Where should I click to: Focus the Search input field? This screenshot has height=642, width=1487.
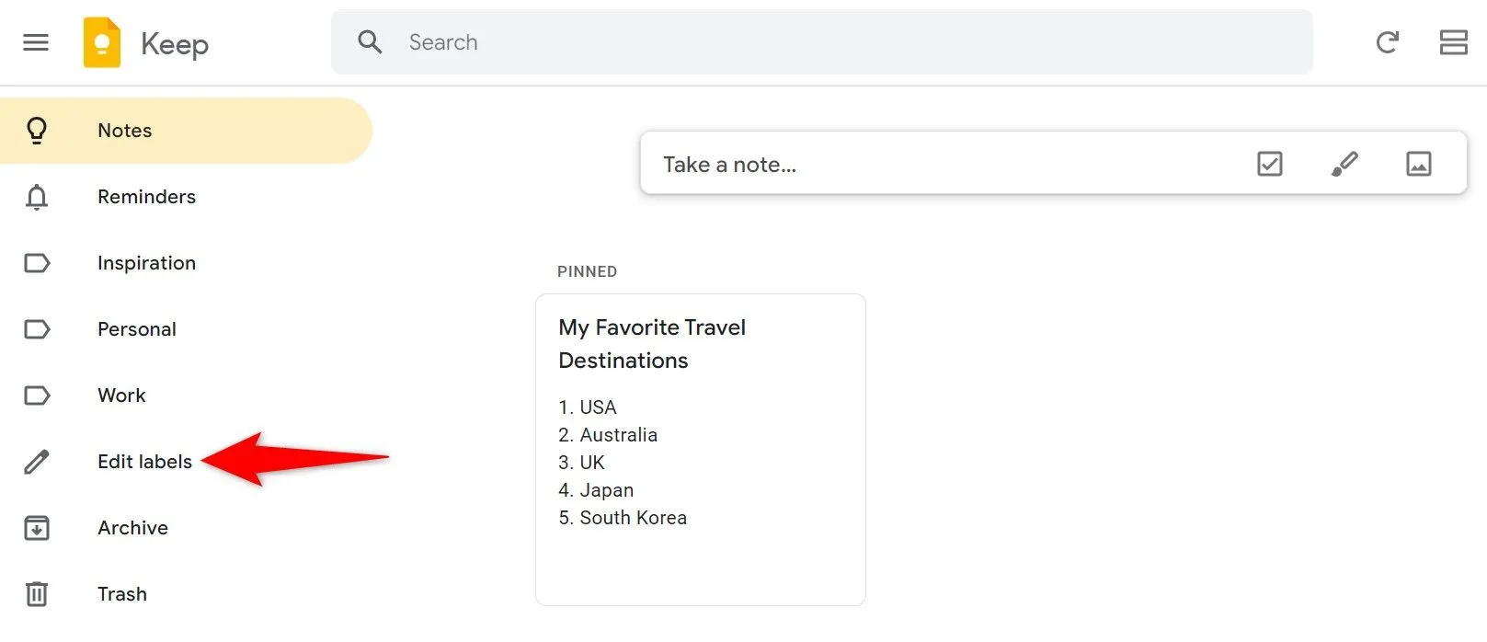(821, 42)
